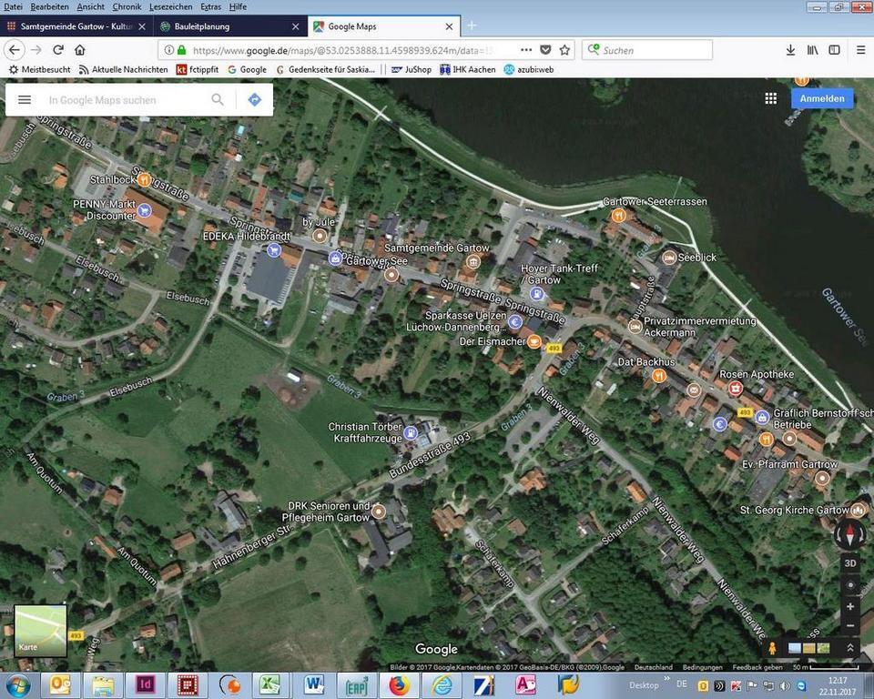Select the 'by Jule' place pin
874x699 pixels.
pyautogui.click(x=320, y=236)
